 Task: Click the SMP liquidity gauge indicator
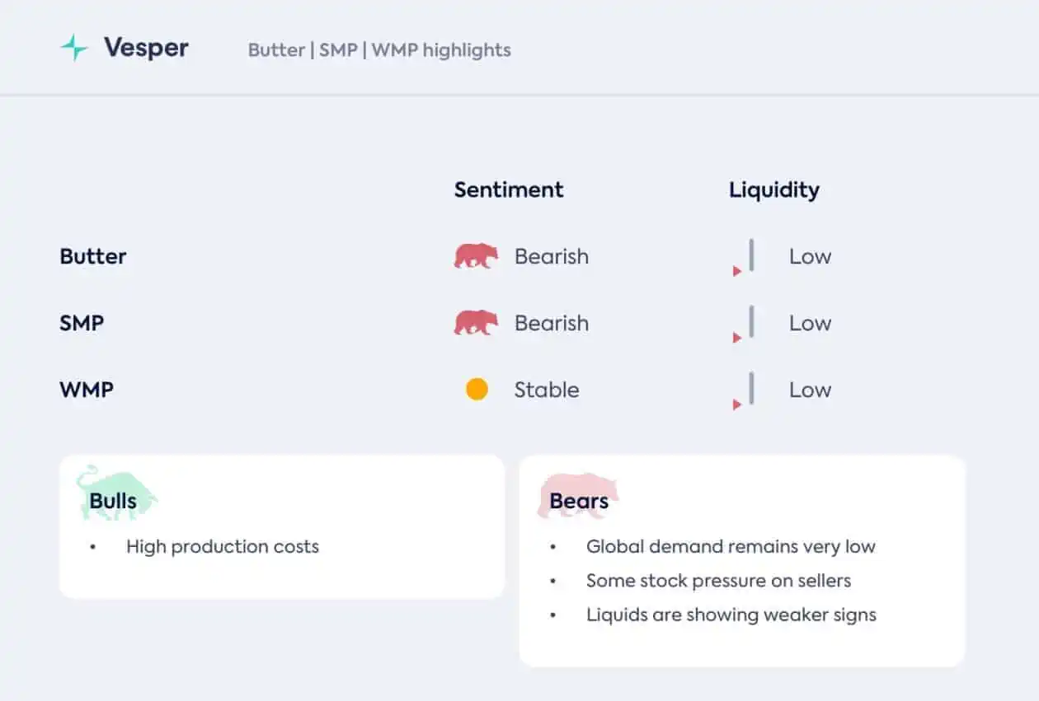[x=744, y=324]
